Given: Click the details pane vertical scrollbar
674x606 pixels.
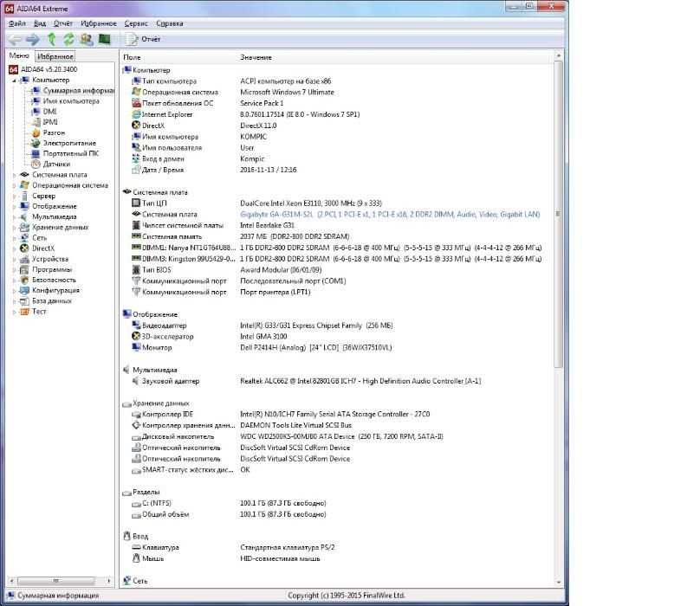Looking at the screenshot, I should point(559,214).
